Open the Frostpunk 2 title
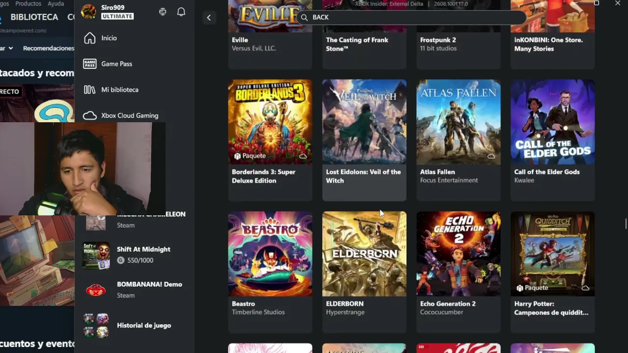Image resolution: width=628 pixels, height=353 pixels. (x=438, y=40)
